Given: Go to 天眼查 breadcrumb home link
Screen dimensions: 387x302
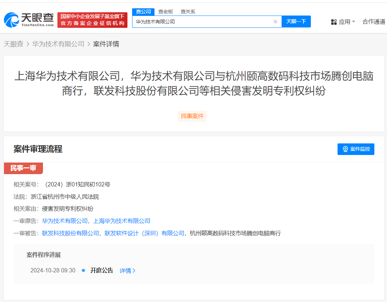Looking at the screenshot, I should pyautogui.click(x=14, y=44).
